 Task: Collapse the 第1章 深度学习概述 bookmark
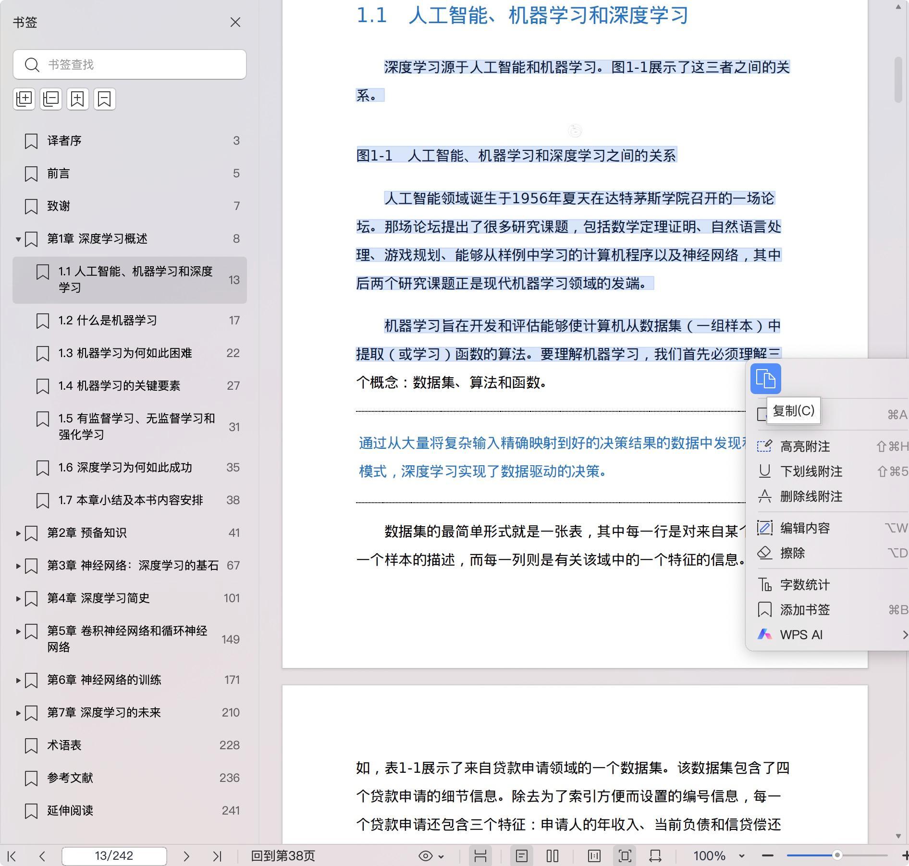(x=18, y=239)
